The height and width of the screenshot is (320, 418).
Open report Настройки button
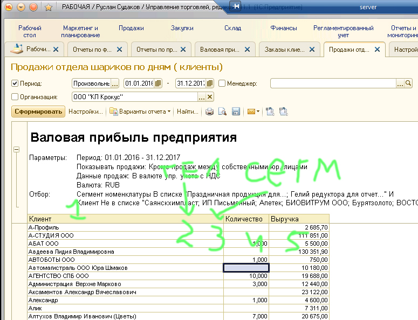pos(85,112)
